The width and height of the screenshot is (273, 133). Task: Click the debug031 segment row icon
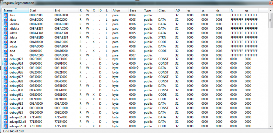[x=6, y=95]
